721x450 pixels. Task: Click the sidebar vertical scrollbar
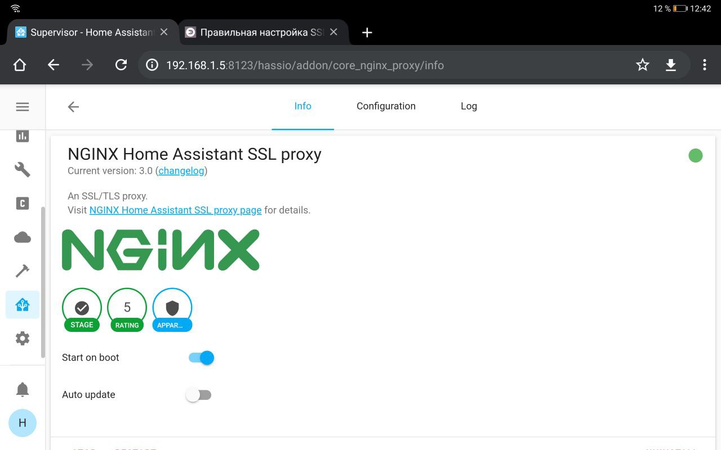pos(43,282)
